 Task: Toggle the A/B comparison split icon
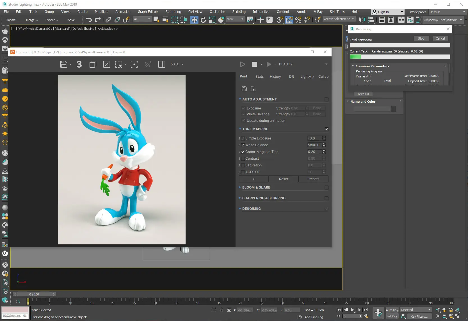(161, 64)
